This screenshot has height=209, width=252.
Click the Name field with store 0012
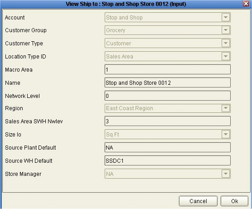pos(167,83)
